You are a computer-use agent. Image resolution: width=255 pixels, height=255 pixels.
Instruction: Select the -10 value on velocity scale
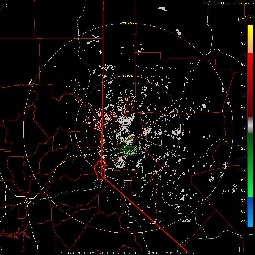[x=242, y=138]
